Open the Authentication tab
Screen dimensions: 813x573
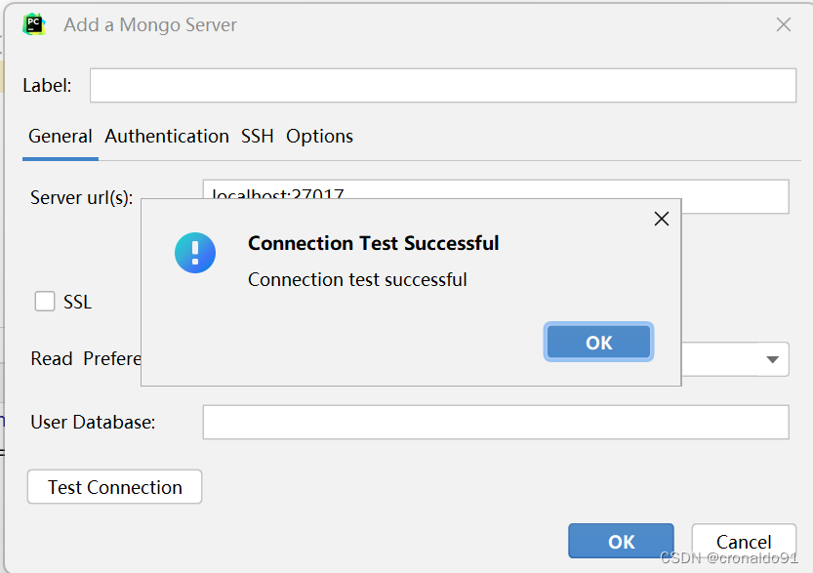pyautogui.click(x=167, y=137)
